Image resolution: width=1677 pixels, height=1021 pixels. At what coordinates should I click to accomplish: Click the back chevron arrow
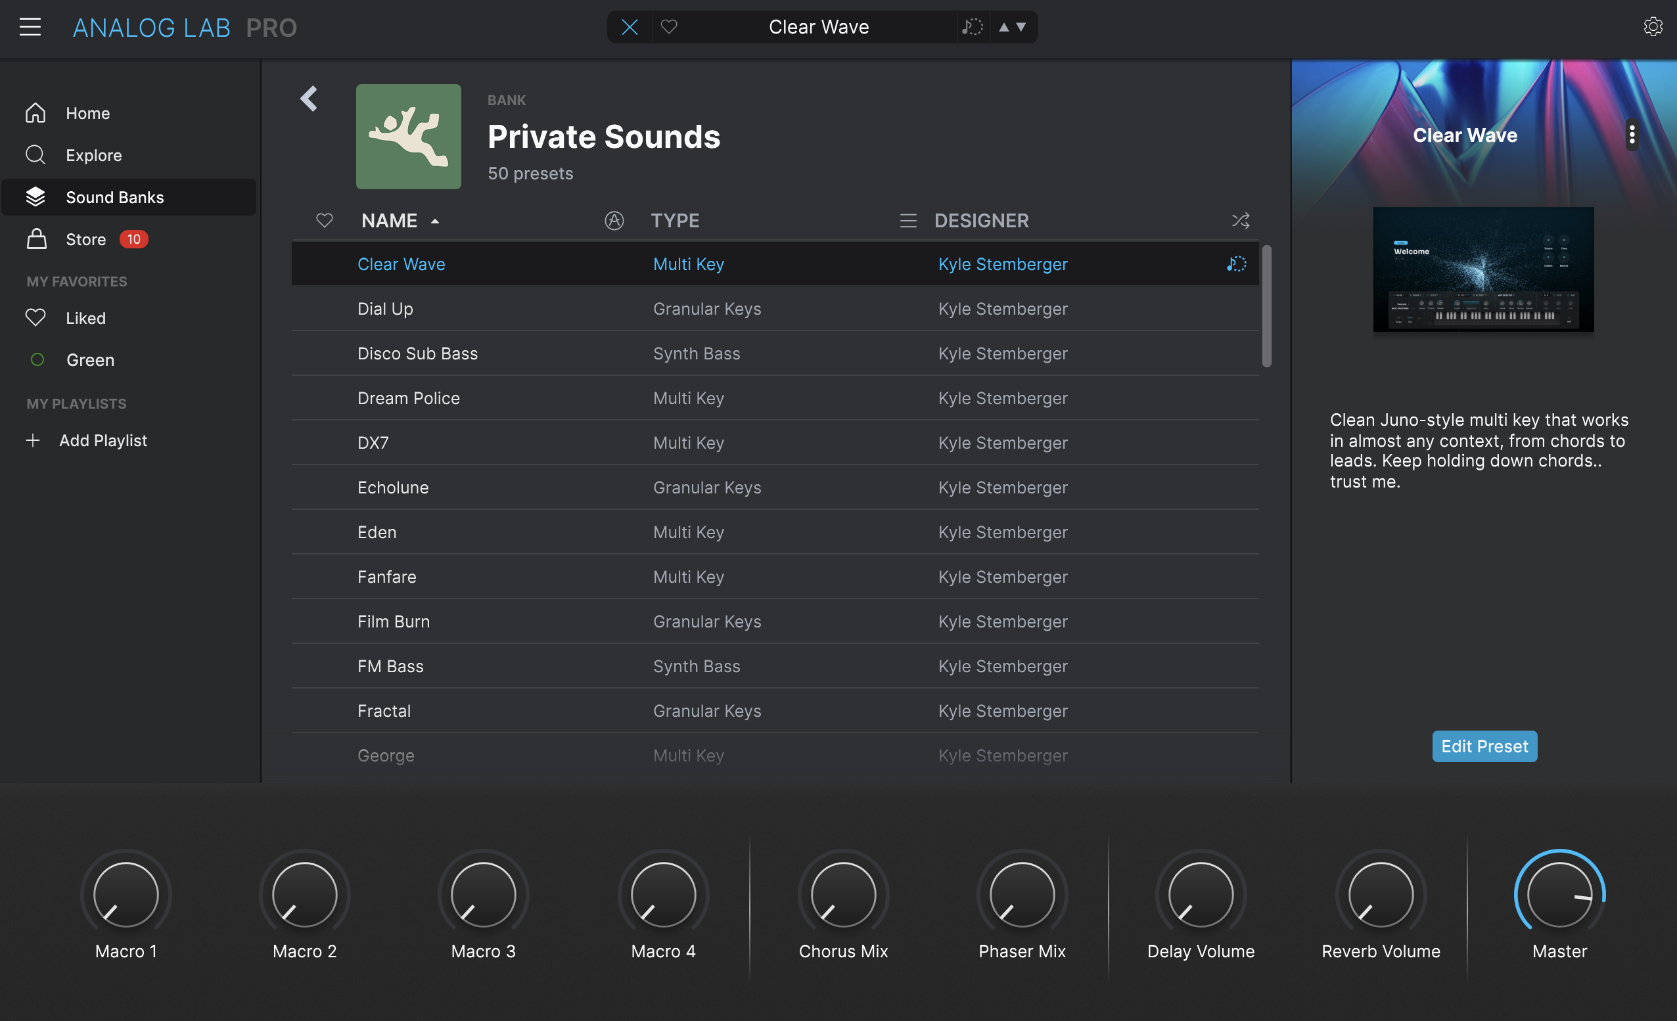(309, 99)
